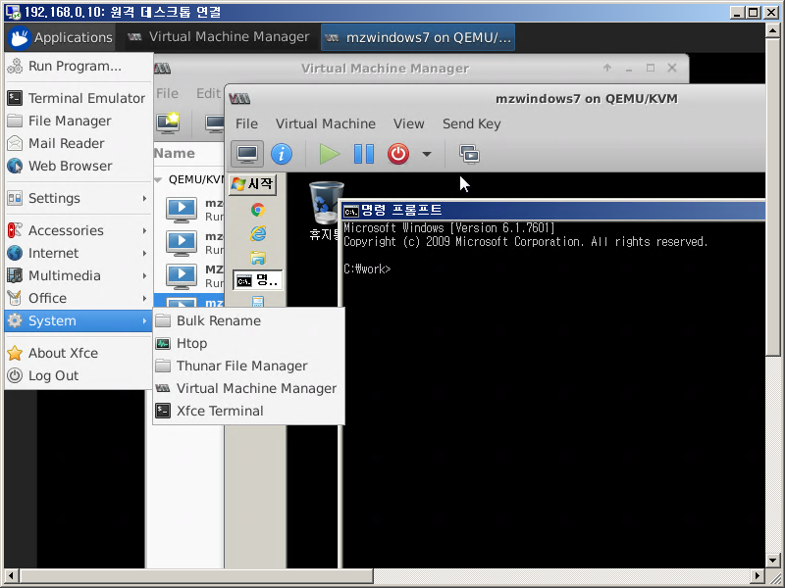The width and height of the screenshot is (785, 588).
Task: Click the red shutdown power button
Action: point(398,154)
